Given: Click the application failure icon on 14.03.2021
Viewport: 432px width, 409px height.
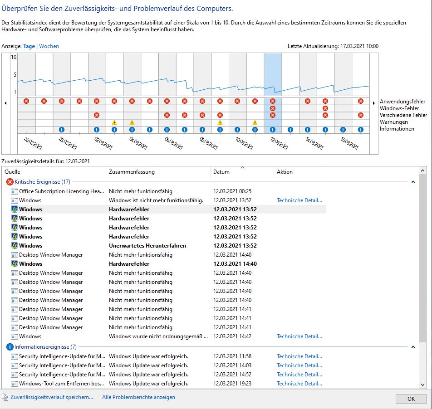Looking at the screenshot, I should (308, 101).
